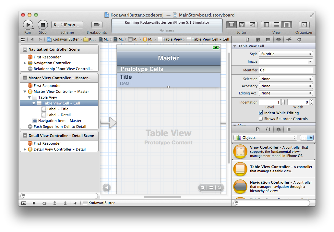Show the Quick Help inspector tab
This screenshot has height=232, width=334.
click(x=258, y=40)
